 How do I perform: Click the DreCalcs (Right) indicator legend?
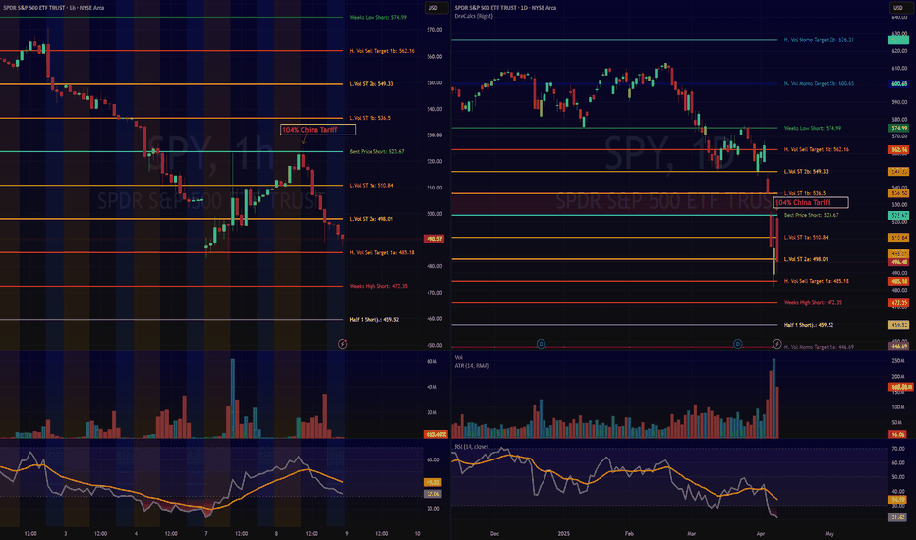pos(474,16)
